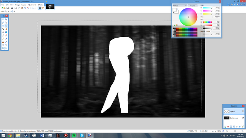Click the '<< Less' button
The width and height of the screenshot is (246, 138).
(x=193, y=6)
